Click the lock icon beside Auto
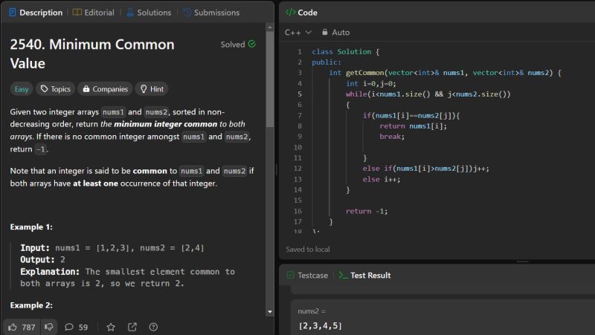Image resolution: width=595 pixels, height=335 pixels. pos(325,32)
